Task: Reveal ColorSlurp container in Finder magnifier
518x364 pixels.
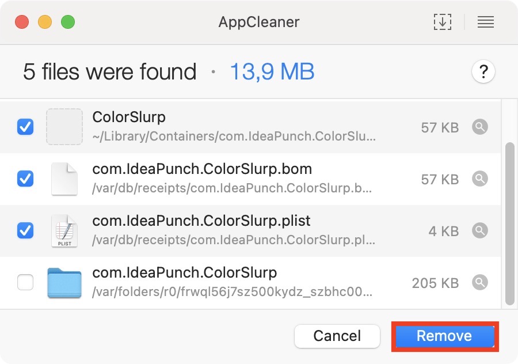Action: tap(480, 127)
